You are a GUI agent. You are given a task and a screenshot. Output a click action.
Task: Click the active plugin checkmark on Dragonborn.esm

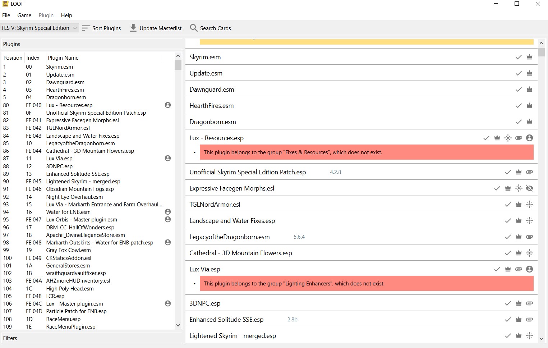[519, 122]
